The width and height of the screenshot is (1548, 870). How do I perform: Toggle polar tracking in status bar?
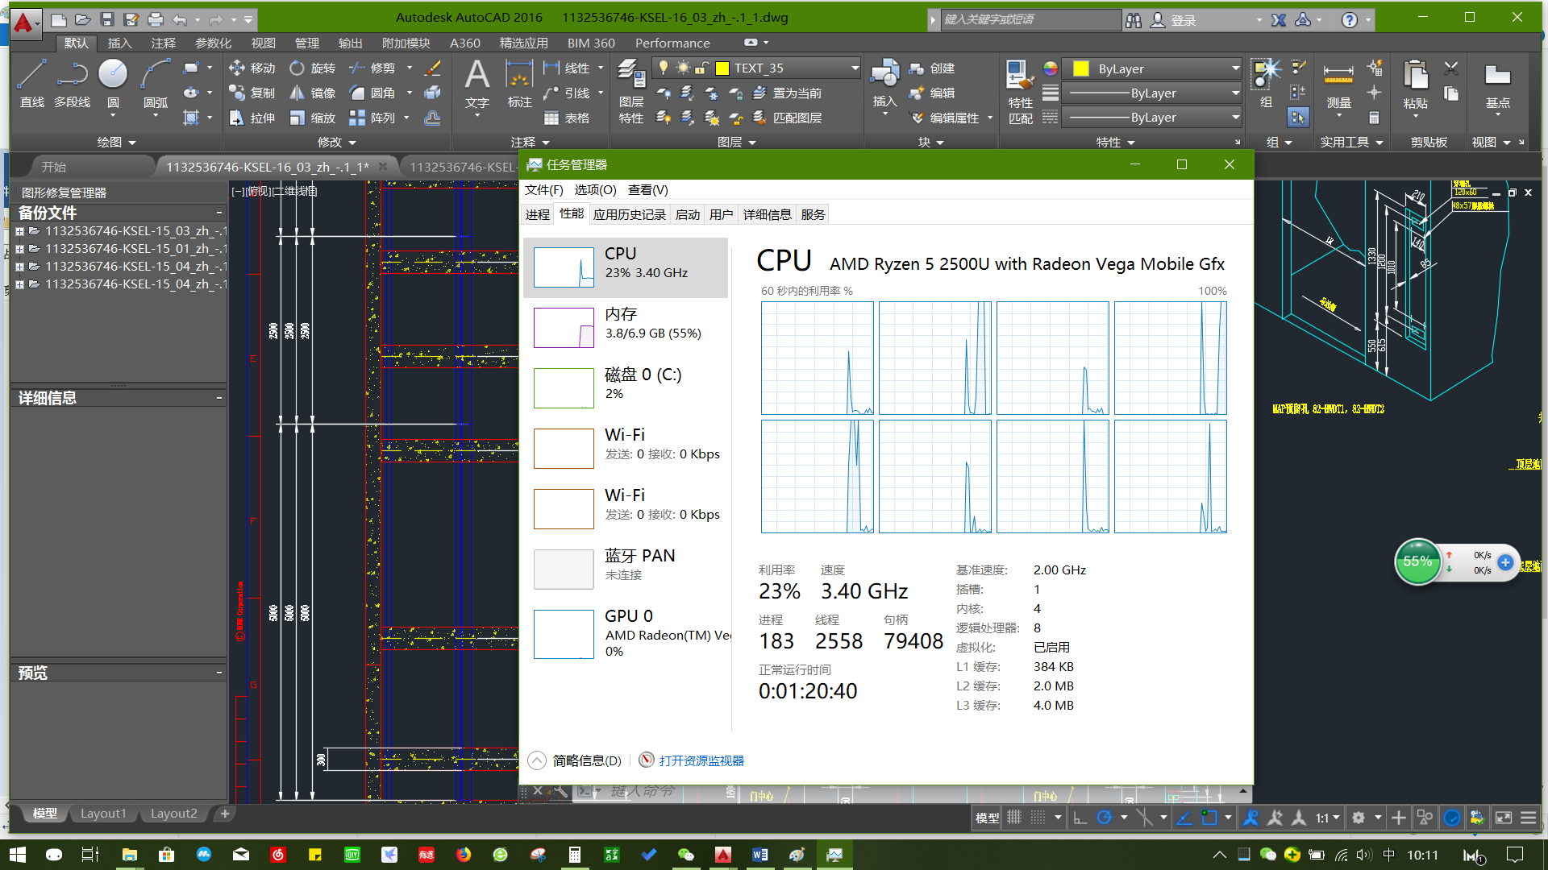pyautogui.click(x=1105, y=818)
